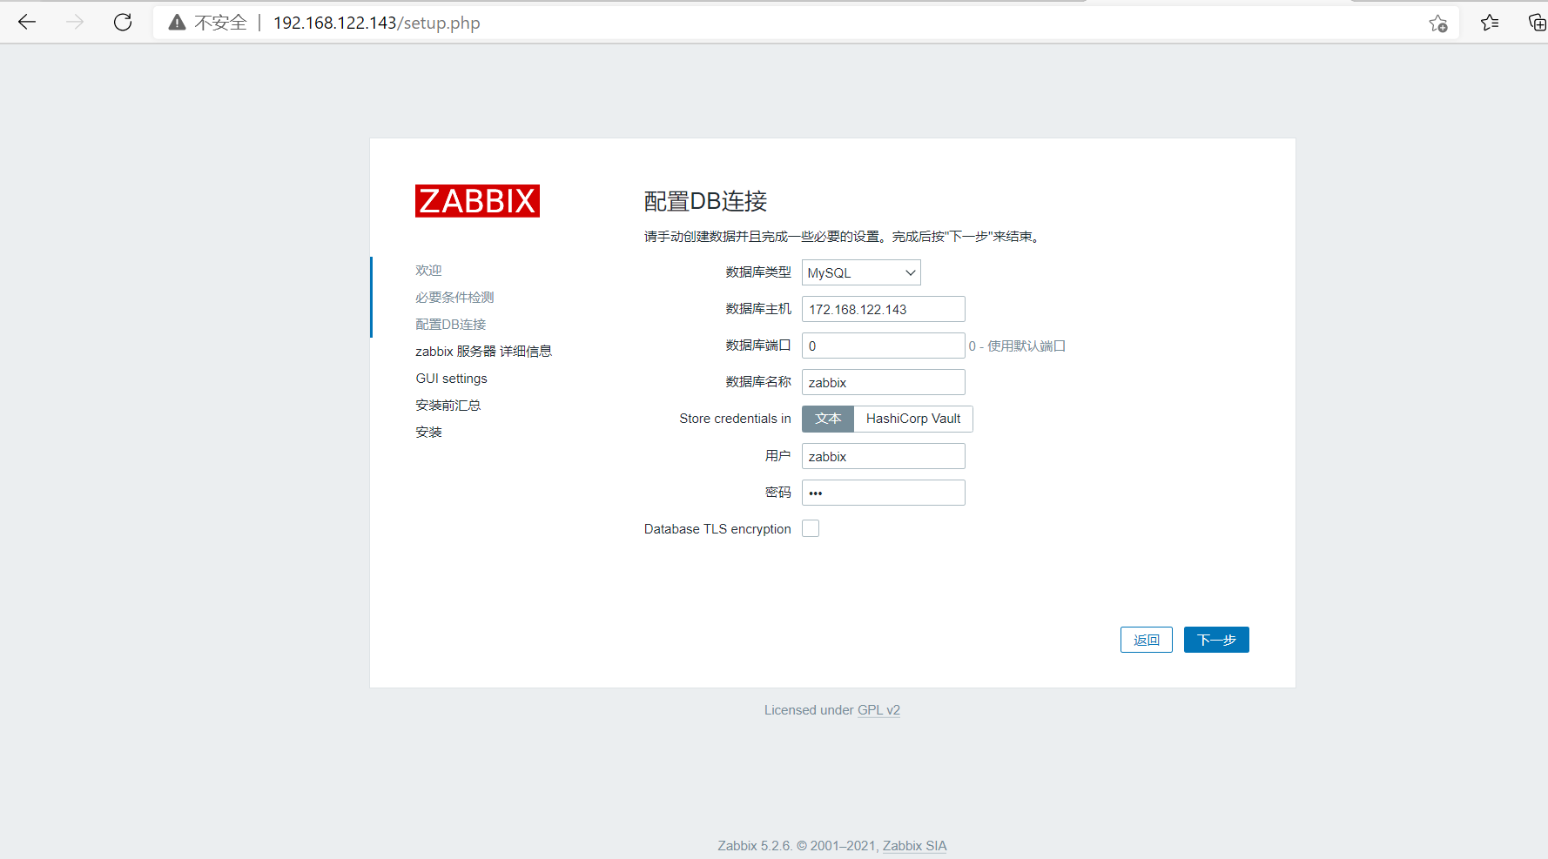The height and width of the screenshot is (859, 1548).
Task: Select the 安装 step in sidebar
Action: [428, 433]
